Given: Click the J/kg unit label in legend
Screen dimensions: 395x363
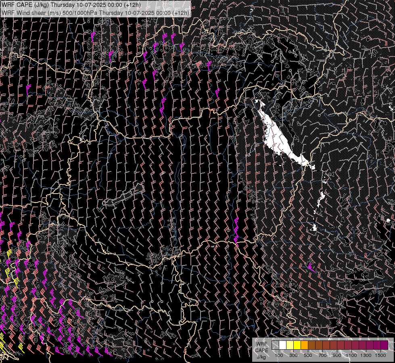Looking at the screenshot, I should [x=261, y=357].
